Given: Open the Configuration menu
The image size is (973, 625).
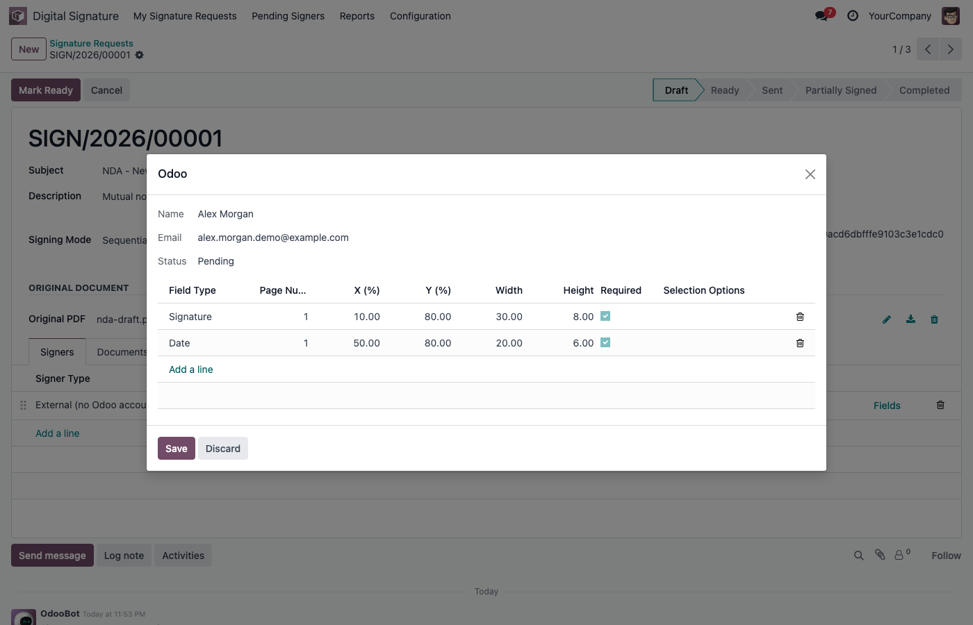Looking at the screenshot, I should click(x=420, y=16).
